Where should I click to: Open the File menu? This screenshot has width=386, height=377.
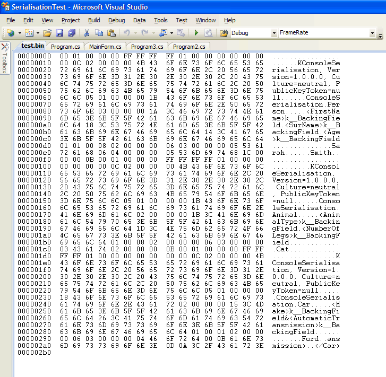tap(11, 20)
